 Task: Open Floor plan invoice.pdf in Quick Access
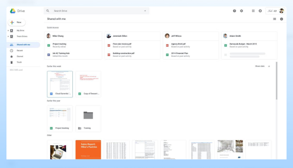tap(122, 45)
